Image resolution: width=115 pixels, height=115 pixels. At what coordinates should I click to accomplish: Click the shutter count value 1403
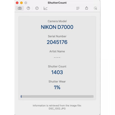[57, 72]
